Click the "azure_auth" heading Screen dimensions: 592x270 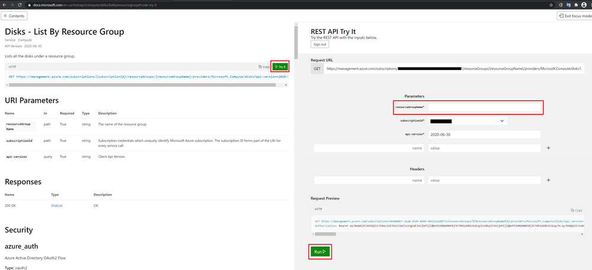click(x=21, y=246)
